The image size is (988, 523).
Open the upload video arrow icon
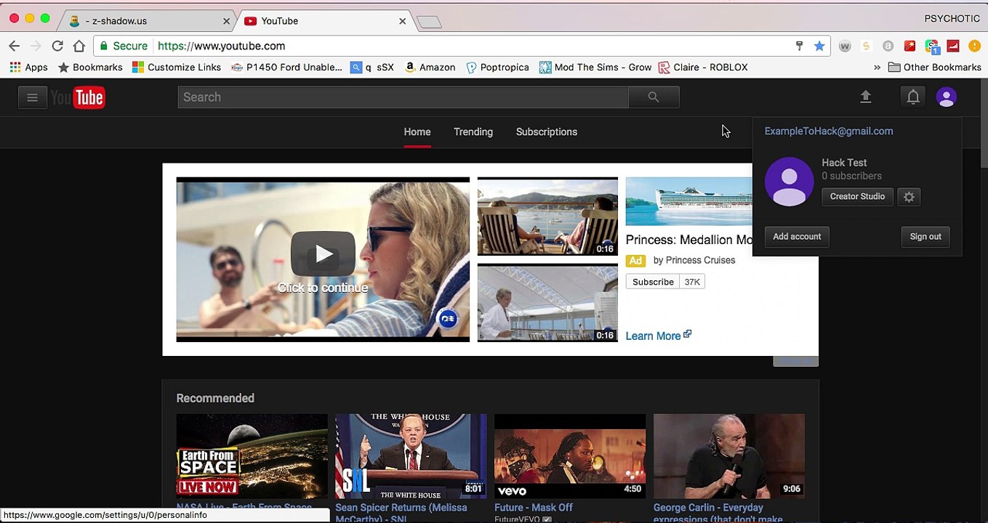[x=865, y=97]
